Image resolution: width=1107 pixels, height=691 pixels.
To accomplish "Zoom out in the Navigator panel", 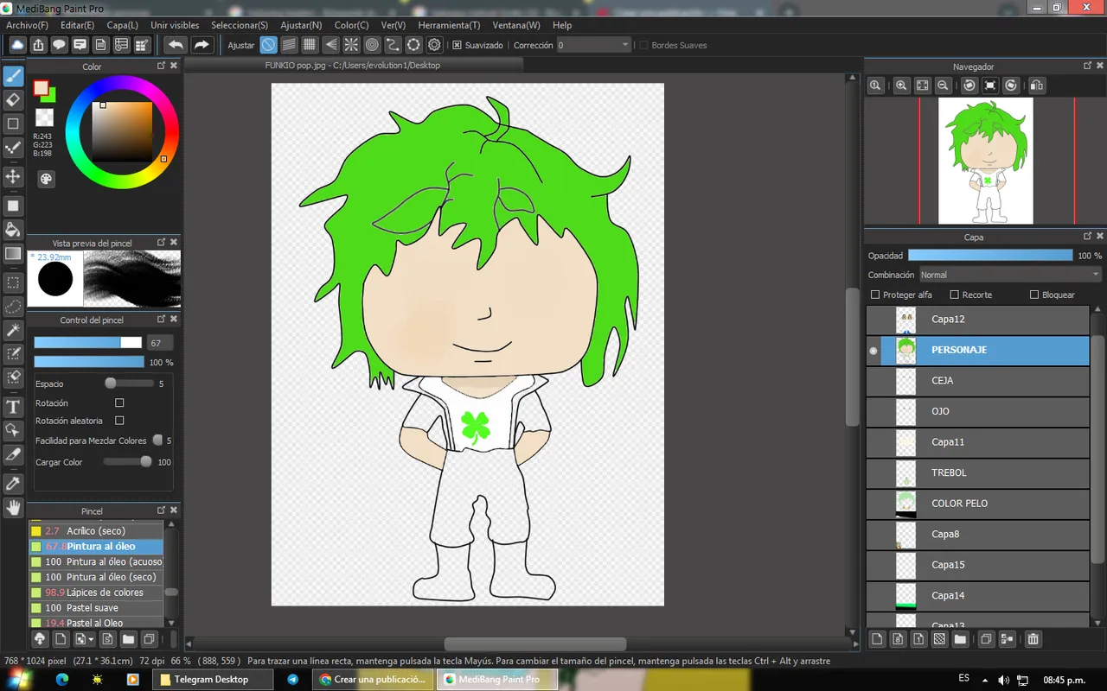I will 944,86.
